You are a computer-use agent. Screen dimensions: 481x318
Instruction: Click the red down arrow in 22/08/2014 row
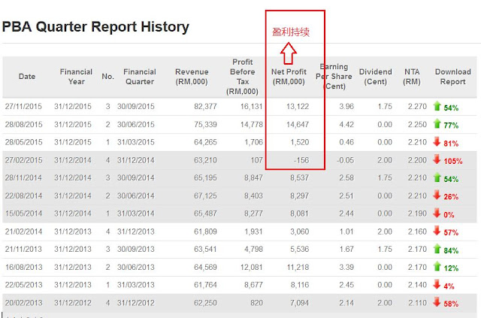(x=437, y=195)
